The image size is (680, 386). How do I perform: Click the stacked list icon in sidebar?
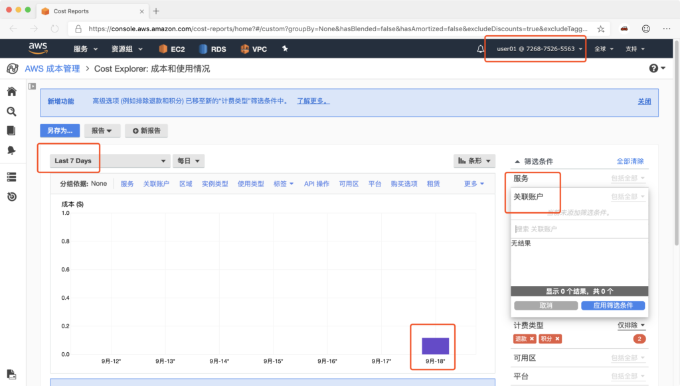point(12,177)
